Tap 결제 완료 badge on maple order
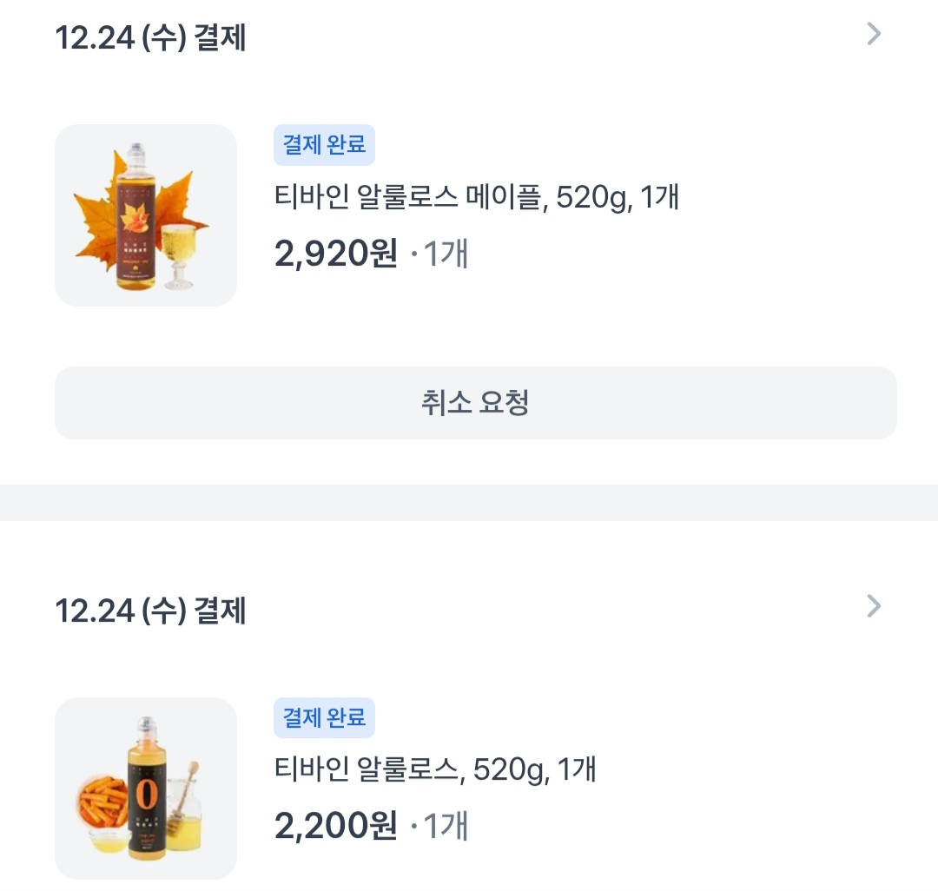Screen dimensions: 938x891 324,145
